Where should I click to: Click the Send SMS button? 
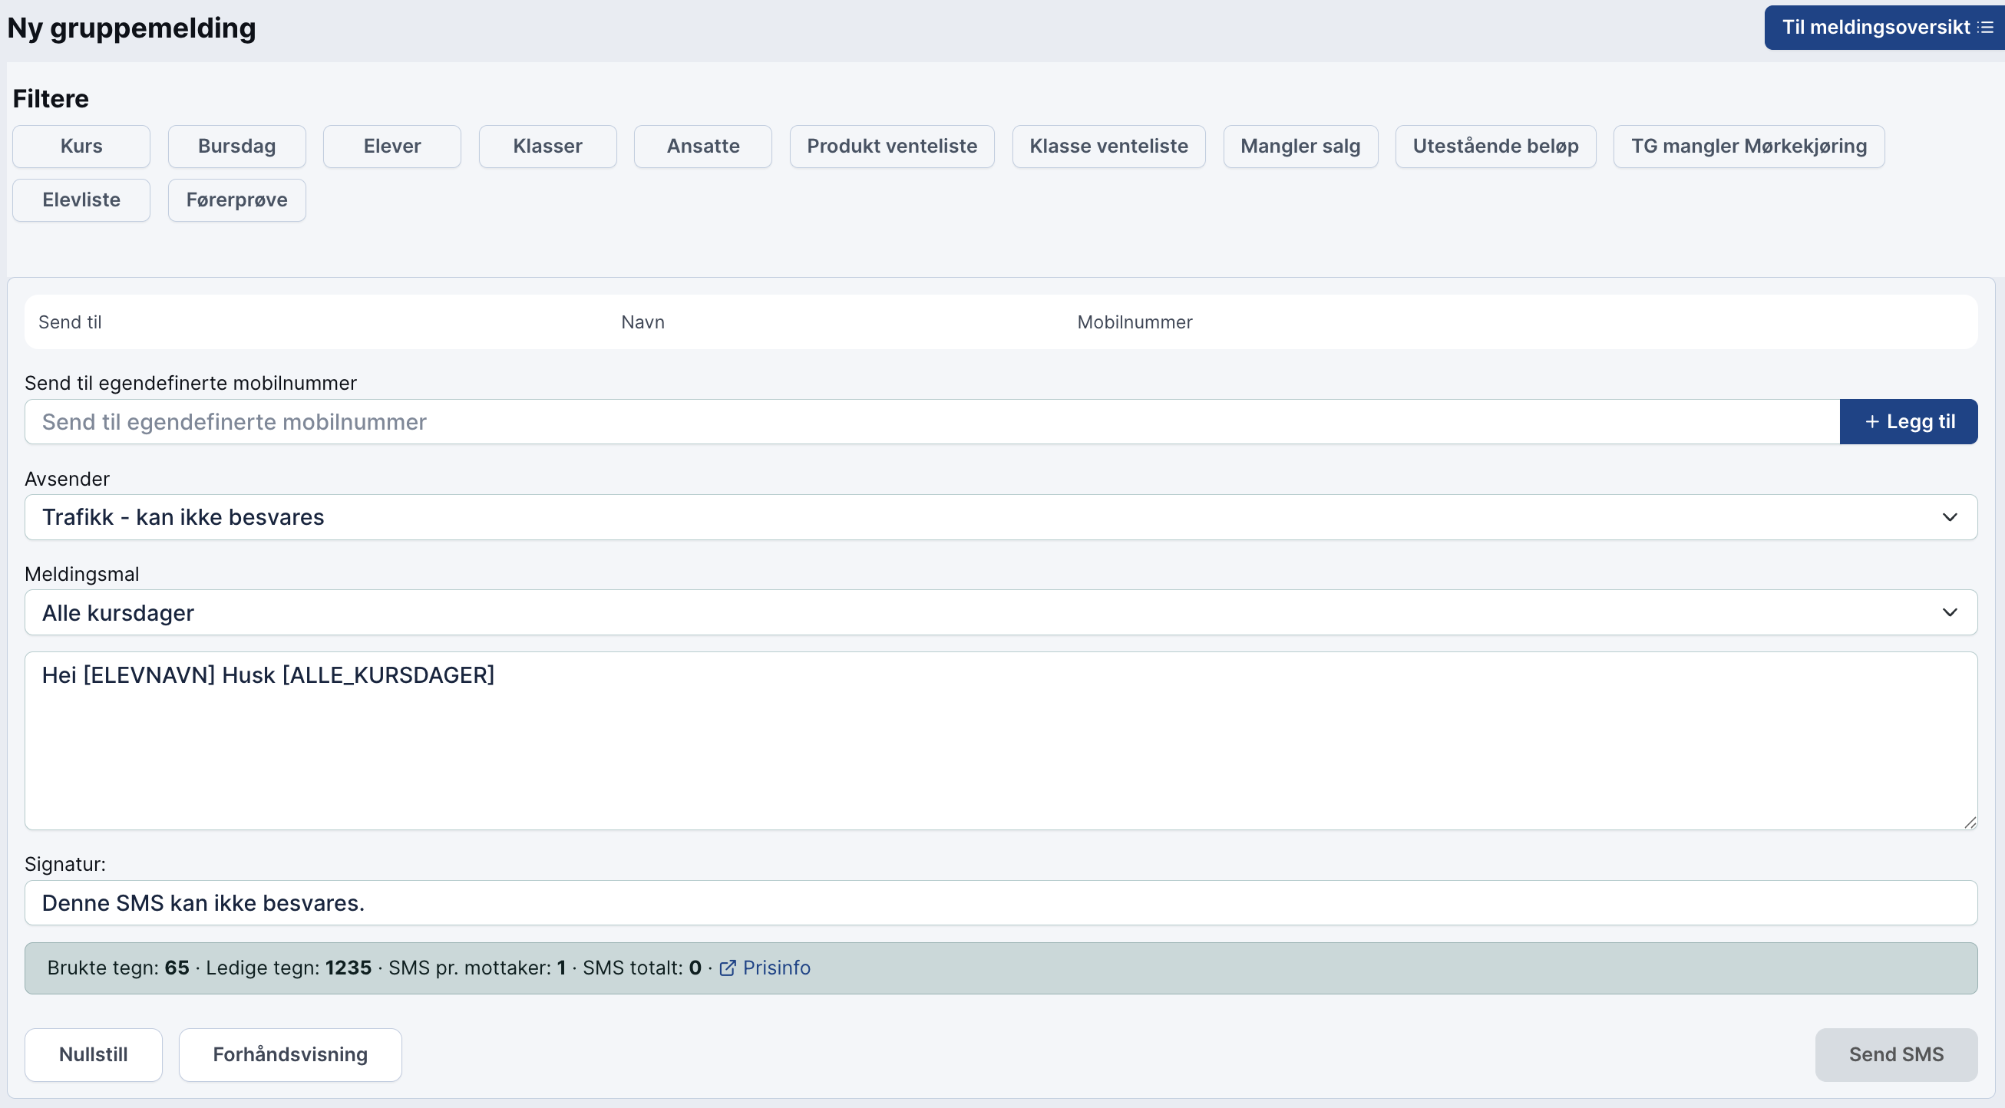point(1896,1055)
